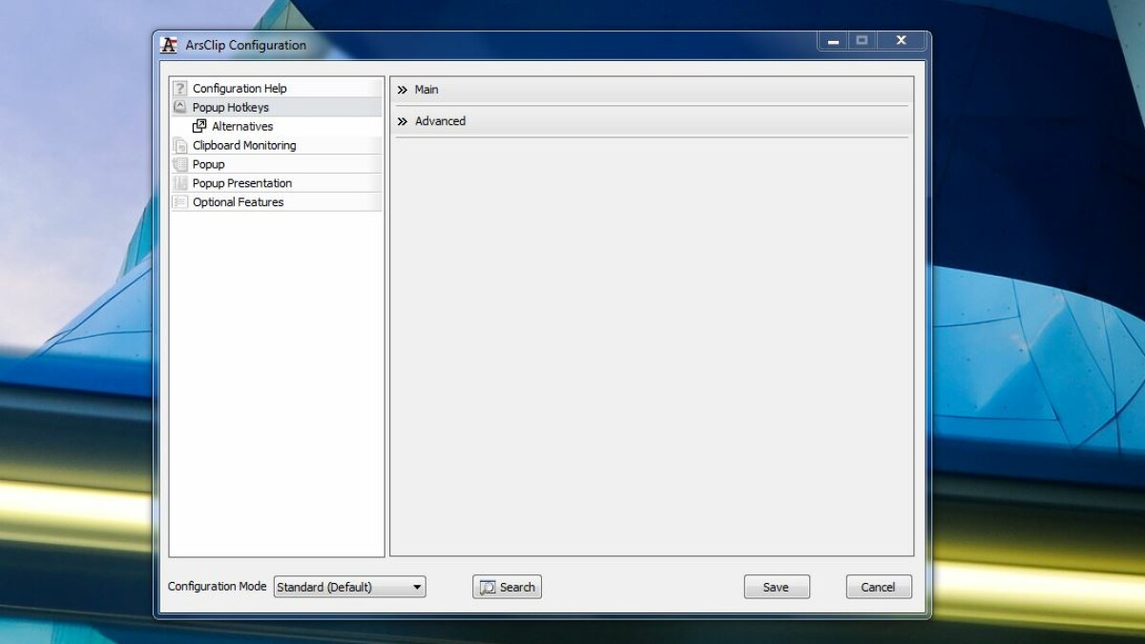
Task: Cancel the configuration dialog
Action: tap(879, 587)
